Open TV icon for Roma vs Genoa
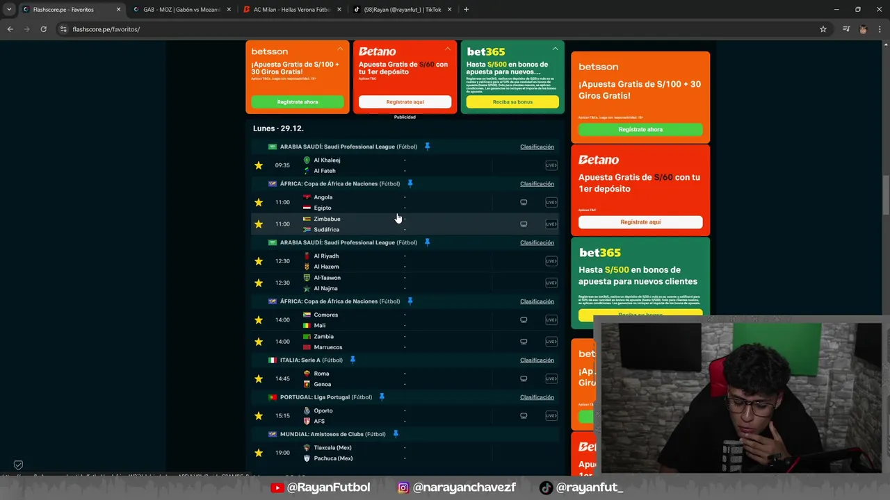The height and width of the screenshot is (500, 890). 524,378
